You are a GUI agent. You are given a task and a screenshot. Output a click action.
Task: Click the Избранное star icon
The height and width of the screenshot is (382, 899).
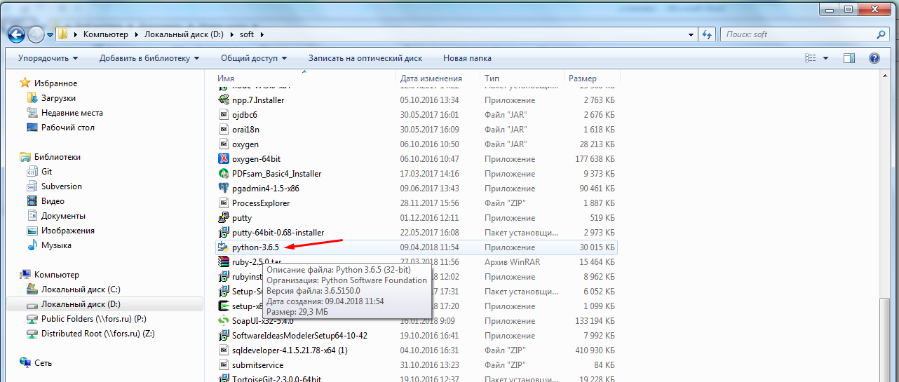(x=25, y=83)
